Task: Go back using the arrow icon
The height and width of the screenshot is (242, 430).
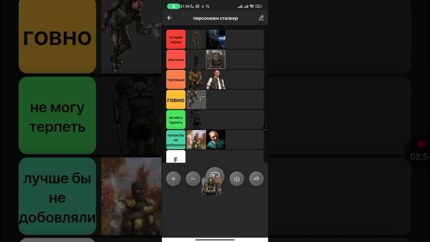Action: [169, 18]
